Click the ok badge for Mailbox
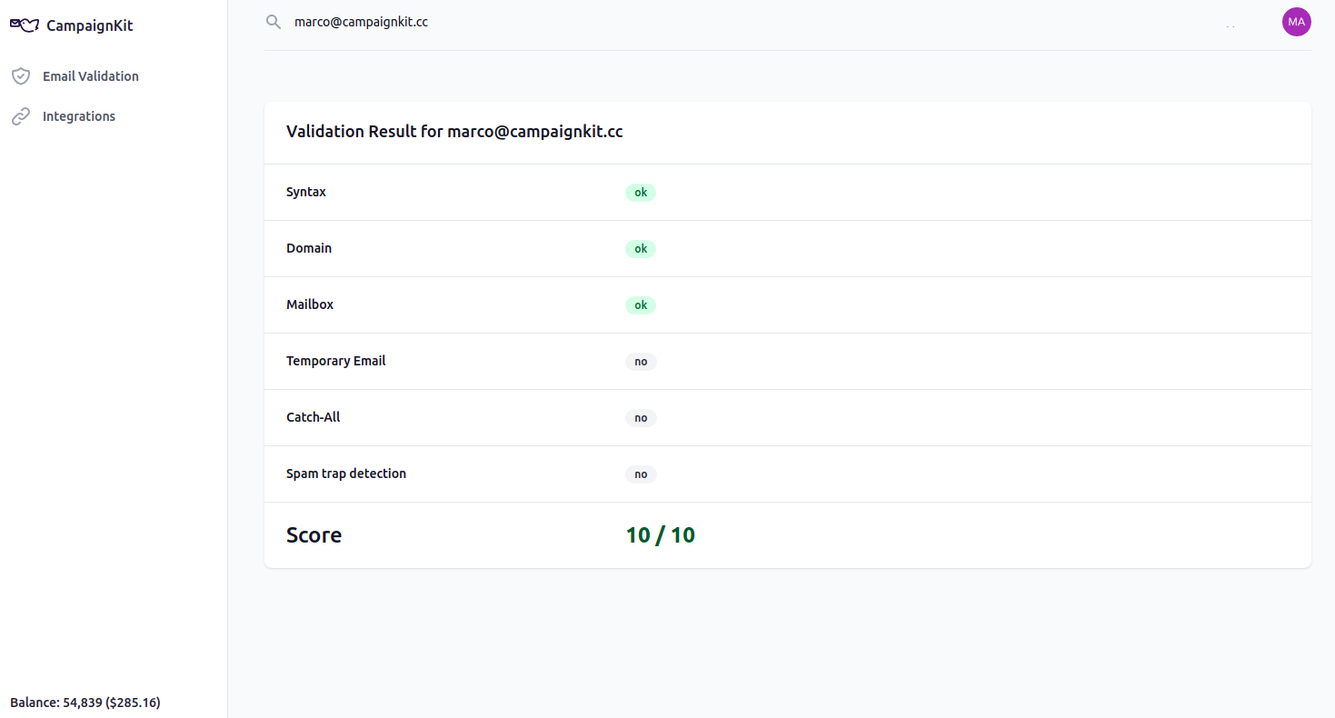 click(x=641, y=305)
